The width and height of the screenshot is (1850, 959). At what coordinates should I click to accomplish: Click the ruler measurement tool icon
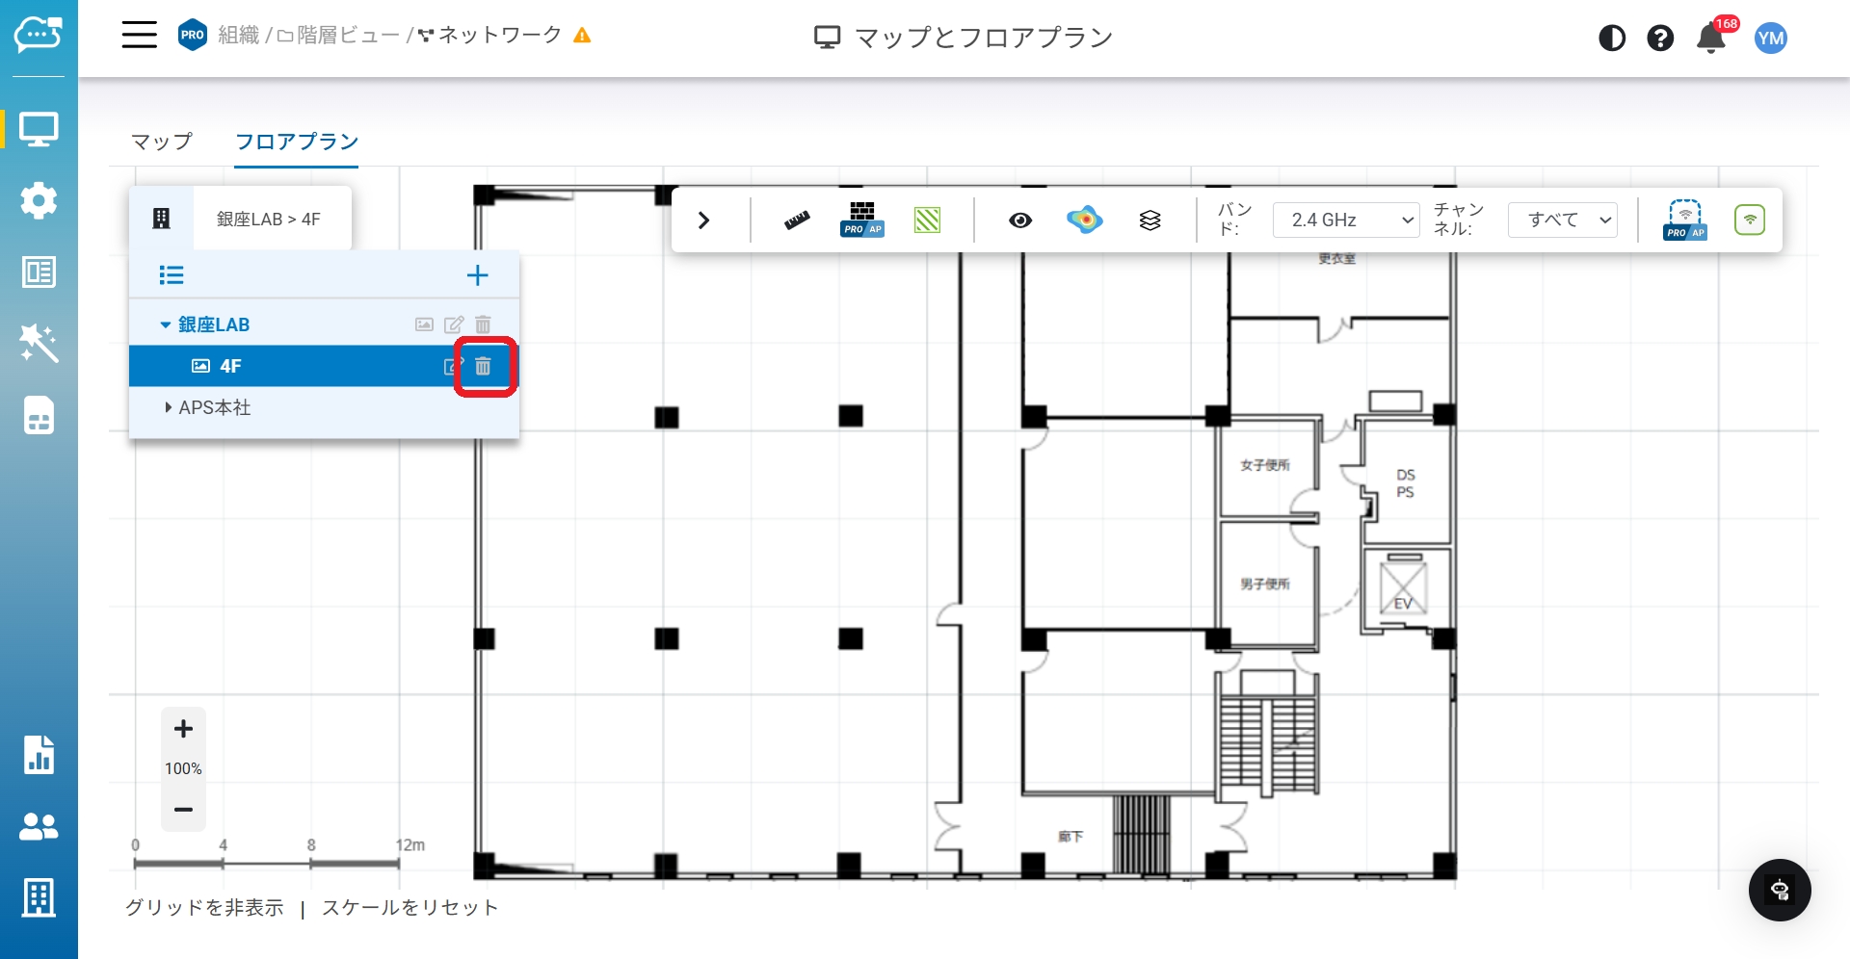(x=797, y=220)
